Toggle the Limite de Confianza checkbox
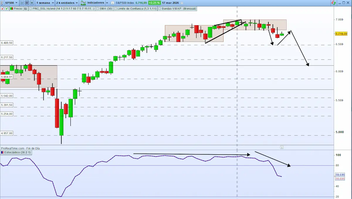This screenshot has width=352, height=199. 116,8
